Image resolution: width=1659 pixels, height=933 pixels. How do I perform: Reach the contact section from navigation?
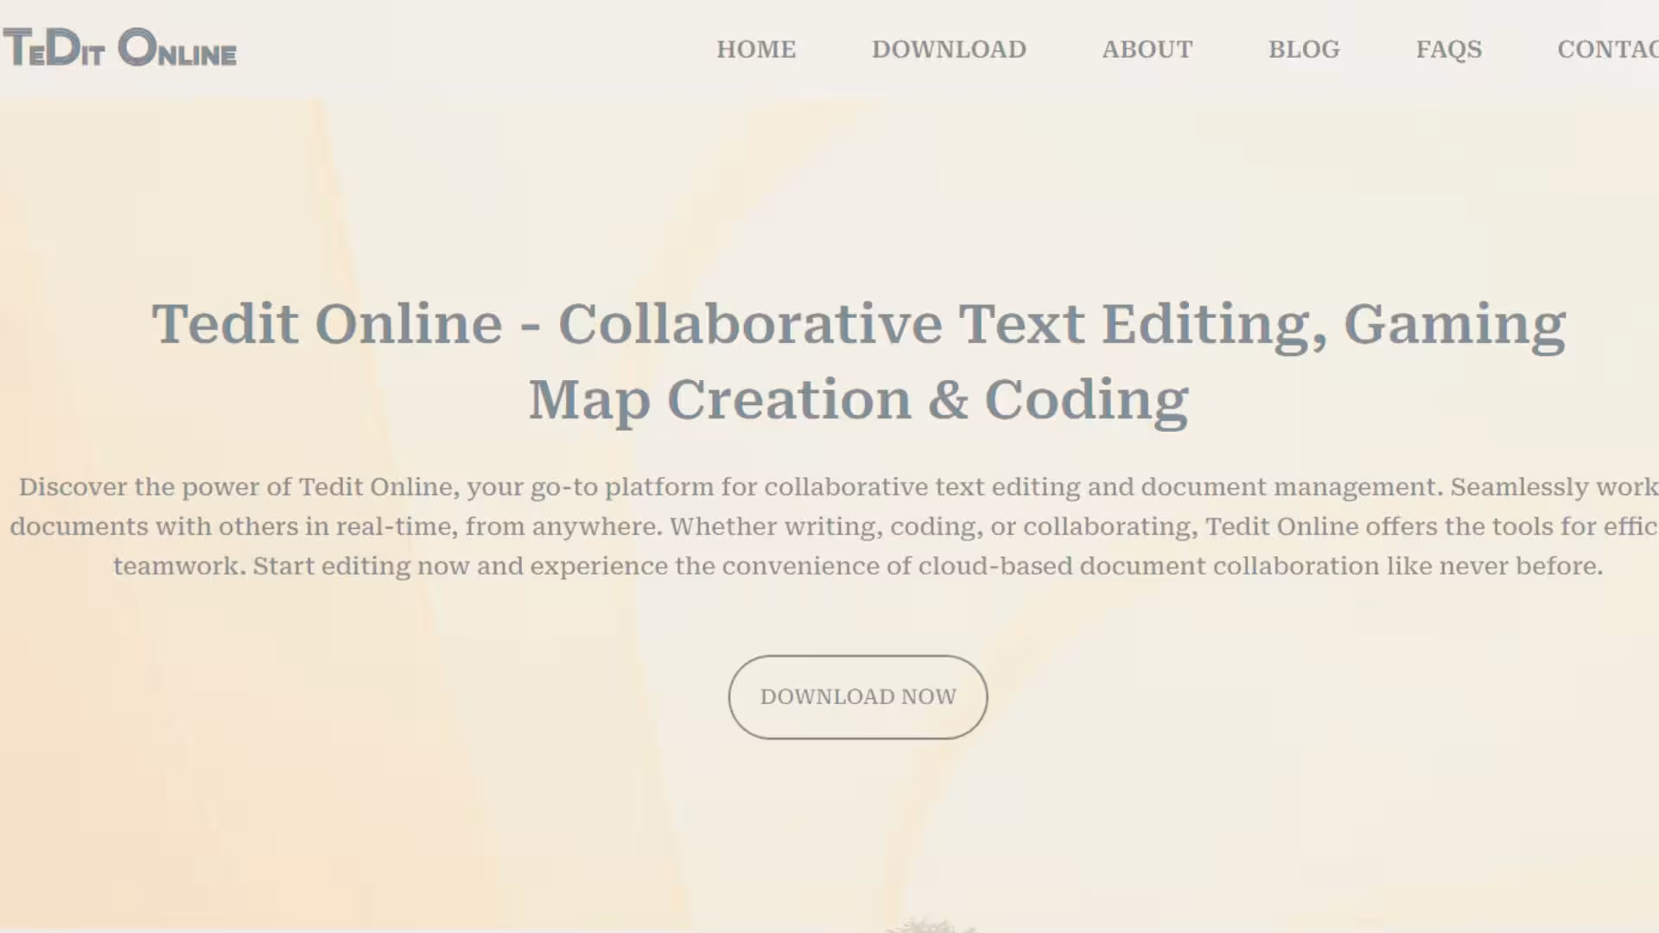point(1607,49)
